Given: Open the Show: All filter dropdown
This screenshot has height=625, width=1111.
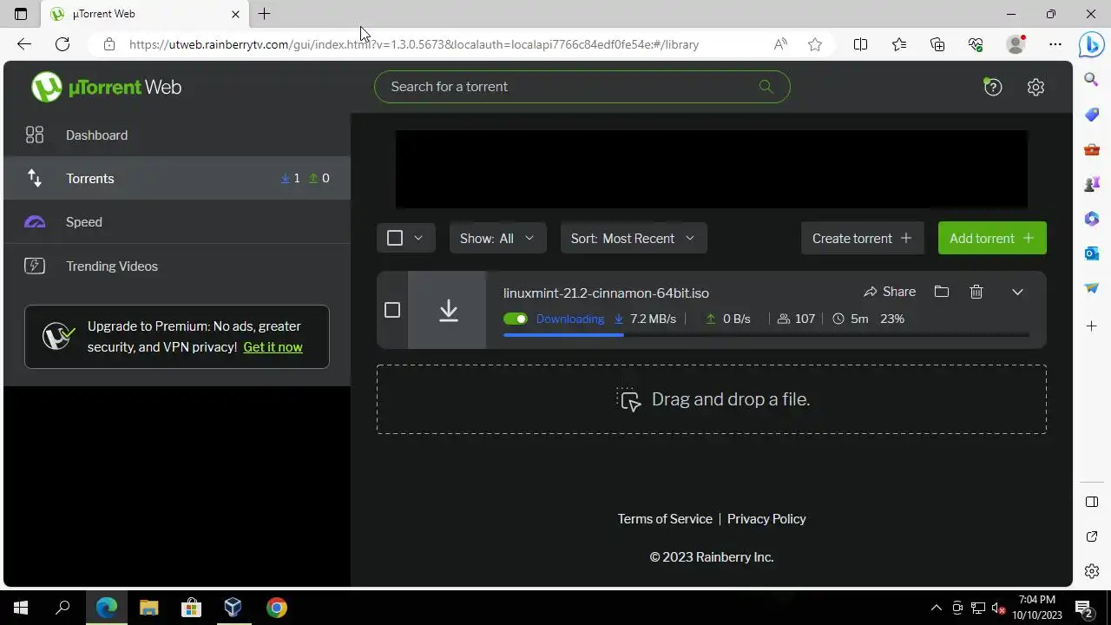Looking at the screenshot, I should (497, 238).
